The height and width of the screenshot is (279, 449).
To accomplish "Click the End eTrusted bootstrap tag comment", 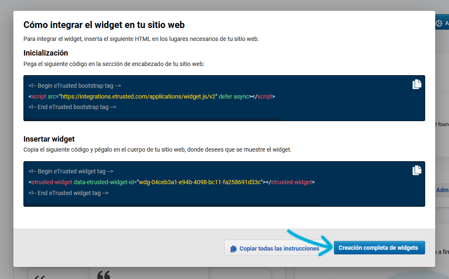I will pos(72,107).
